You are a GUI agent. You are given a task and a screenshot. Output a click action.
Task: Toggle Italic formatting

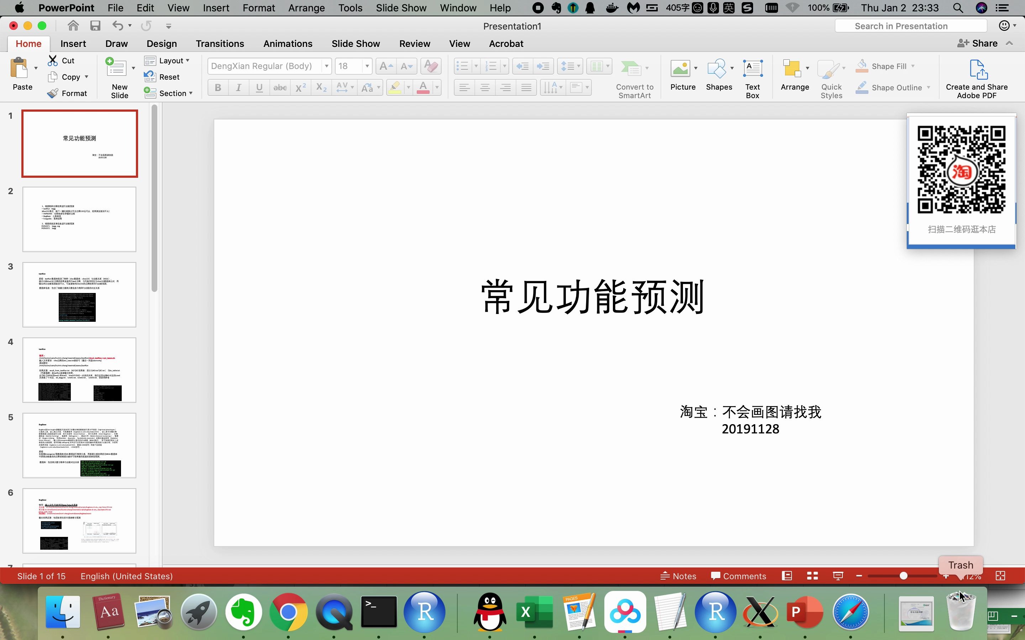pyautogui.click(x=239, y=87)
